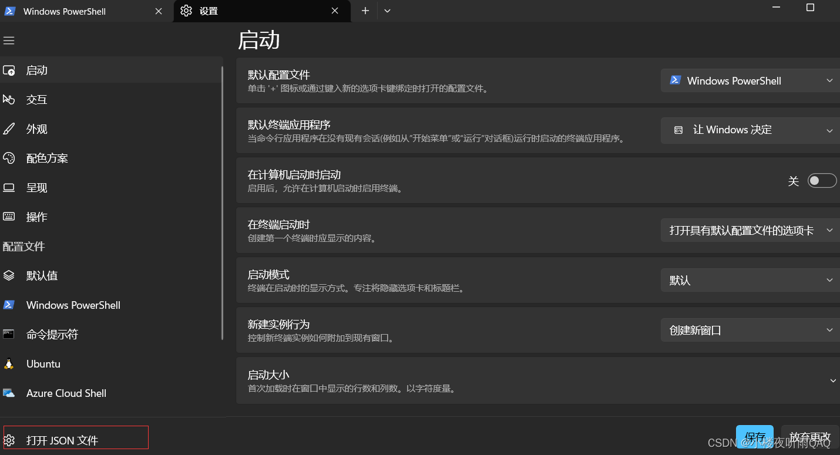This screenshot has width=840, height=455.
Task: Click the hamburger navigation menu icon
Action: pos(9,41)
